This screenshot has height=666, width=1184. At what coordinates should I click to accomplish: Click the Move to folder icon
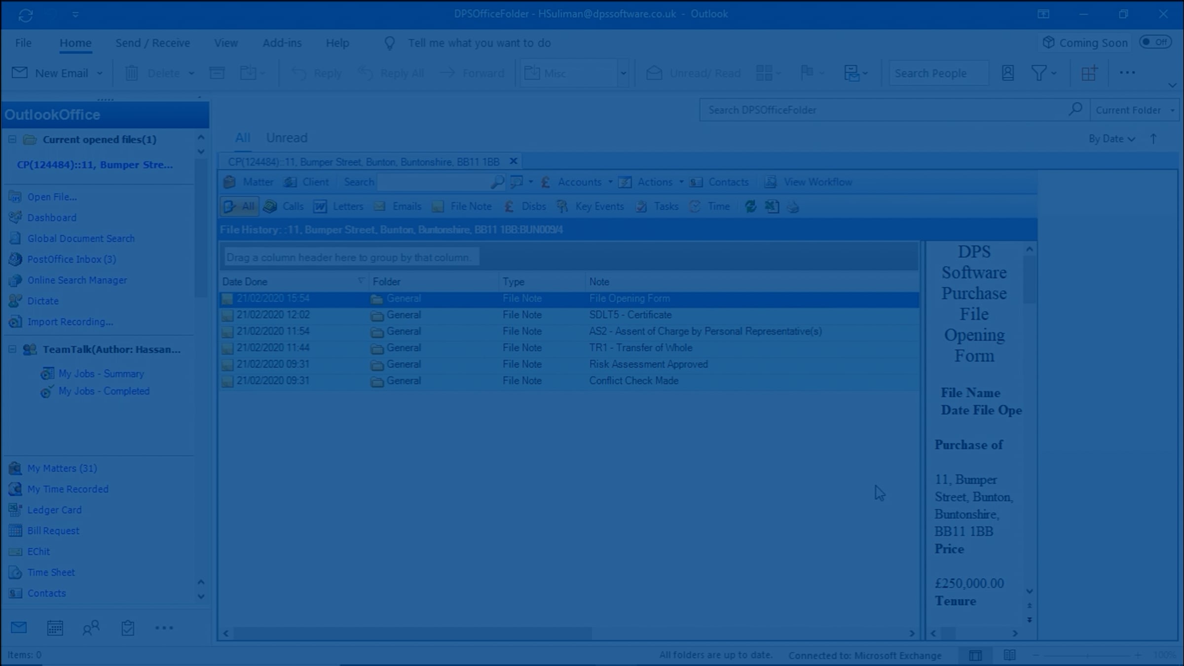pos(248,73)
